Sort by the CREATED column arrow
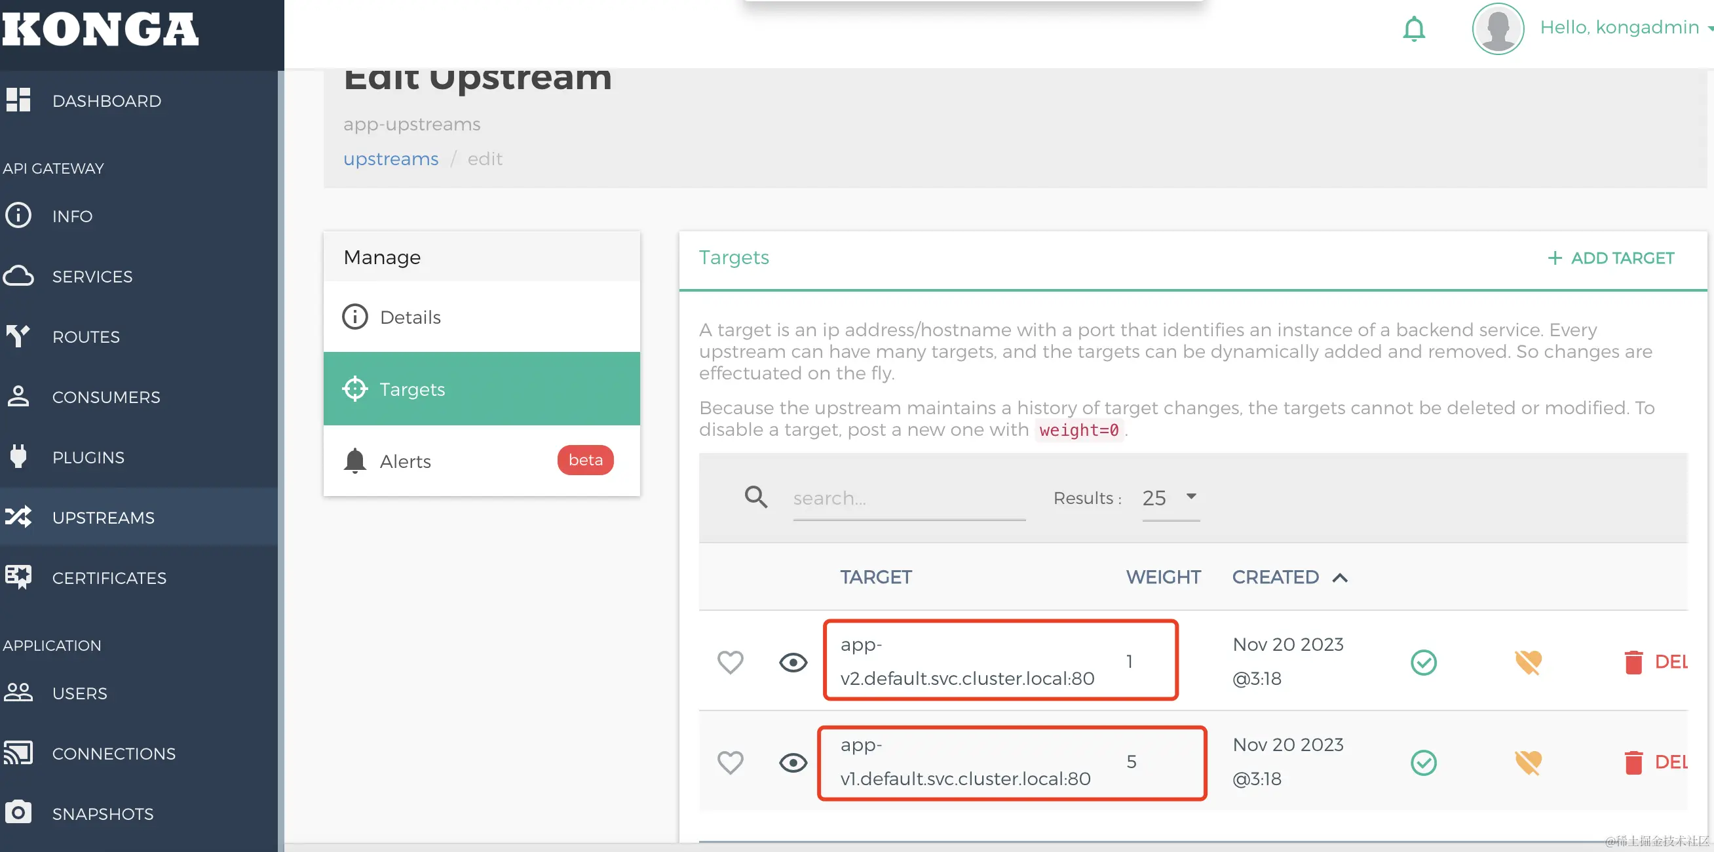The image size is (1714, 852). coord(1340,578)
